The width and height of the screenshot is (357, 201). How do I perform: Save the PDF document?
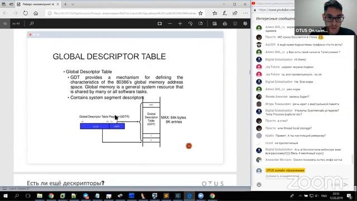pos(235,23)
